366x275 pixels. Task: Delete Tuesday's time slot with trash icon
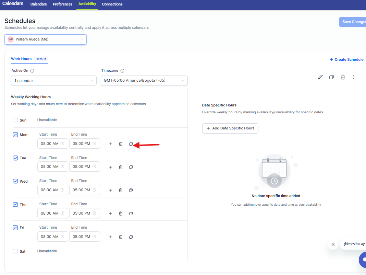coord(120,167)
